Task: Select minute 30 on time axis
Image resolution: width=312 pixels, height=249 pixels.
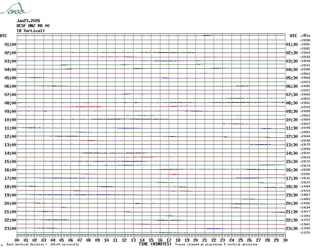Action: coord(285,240)
